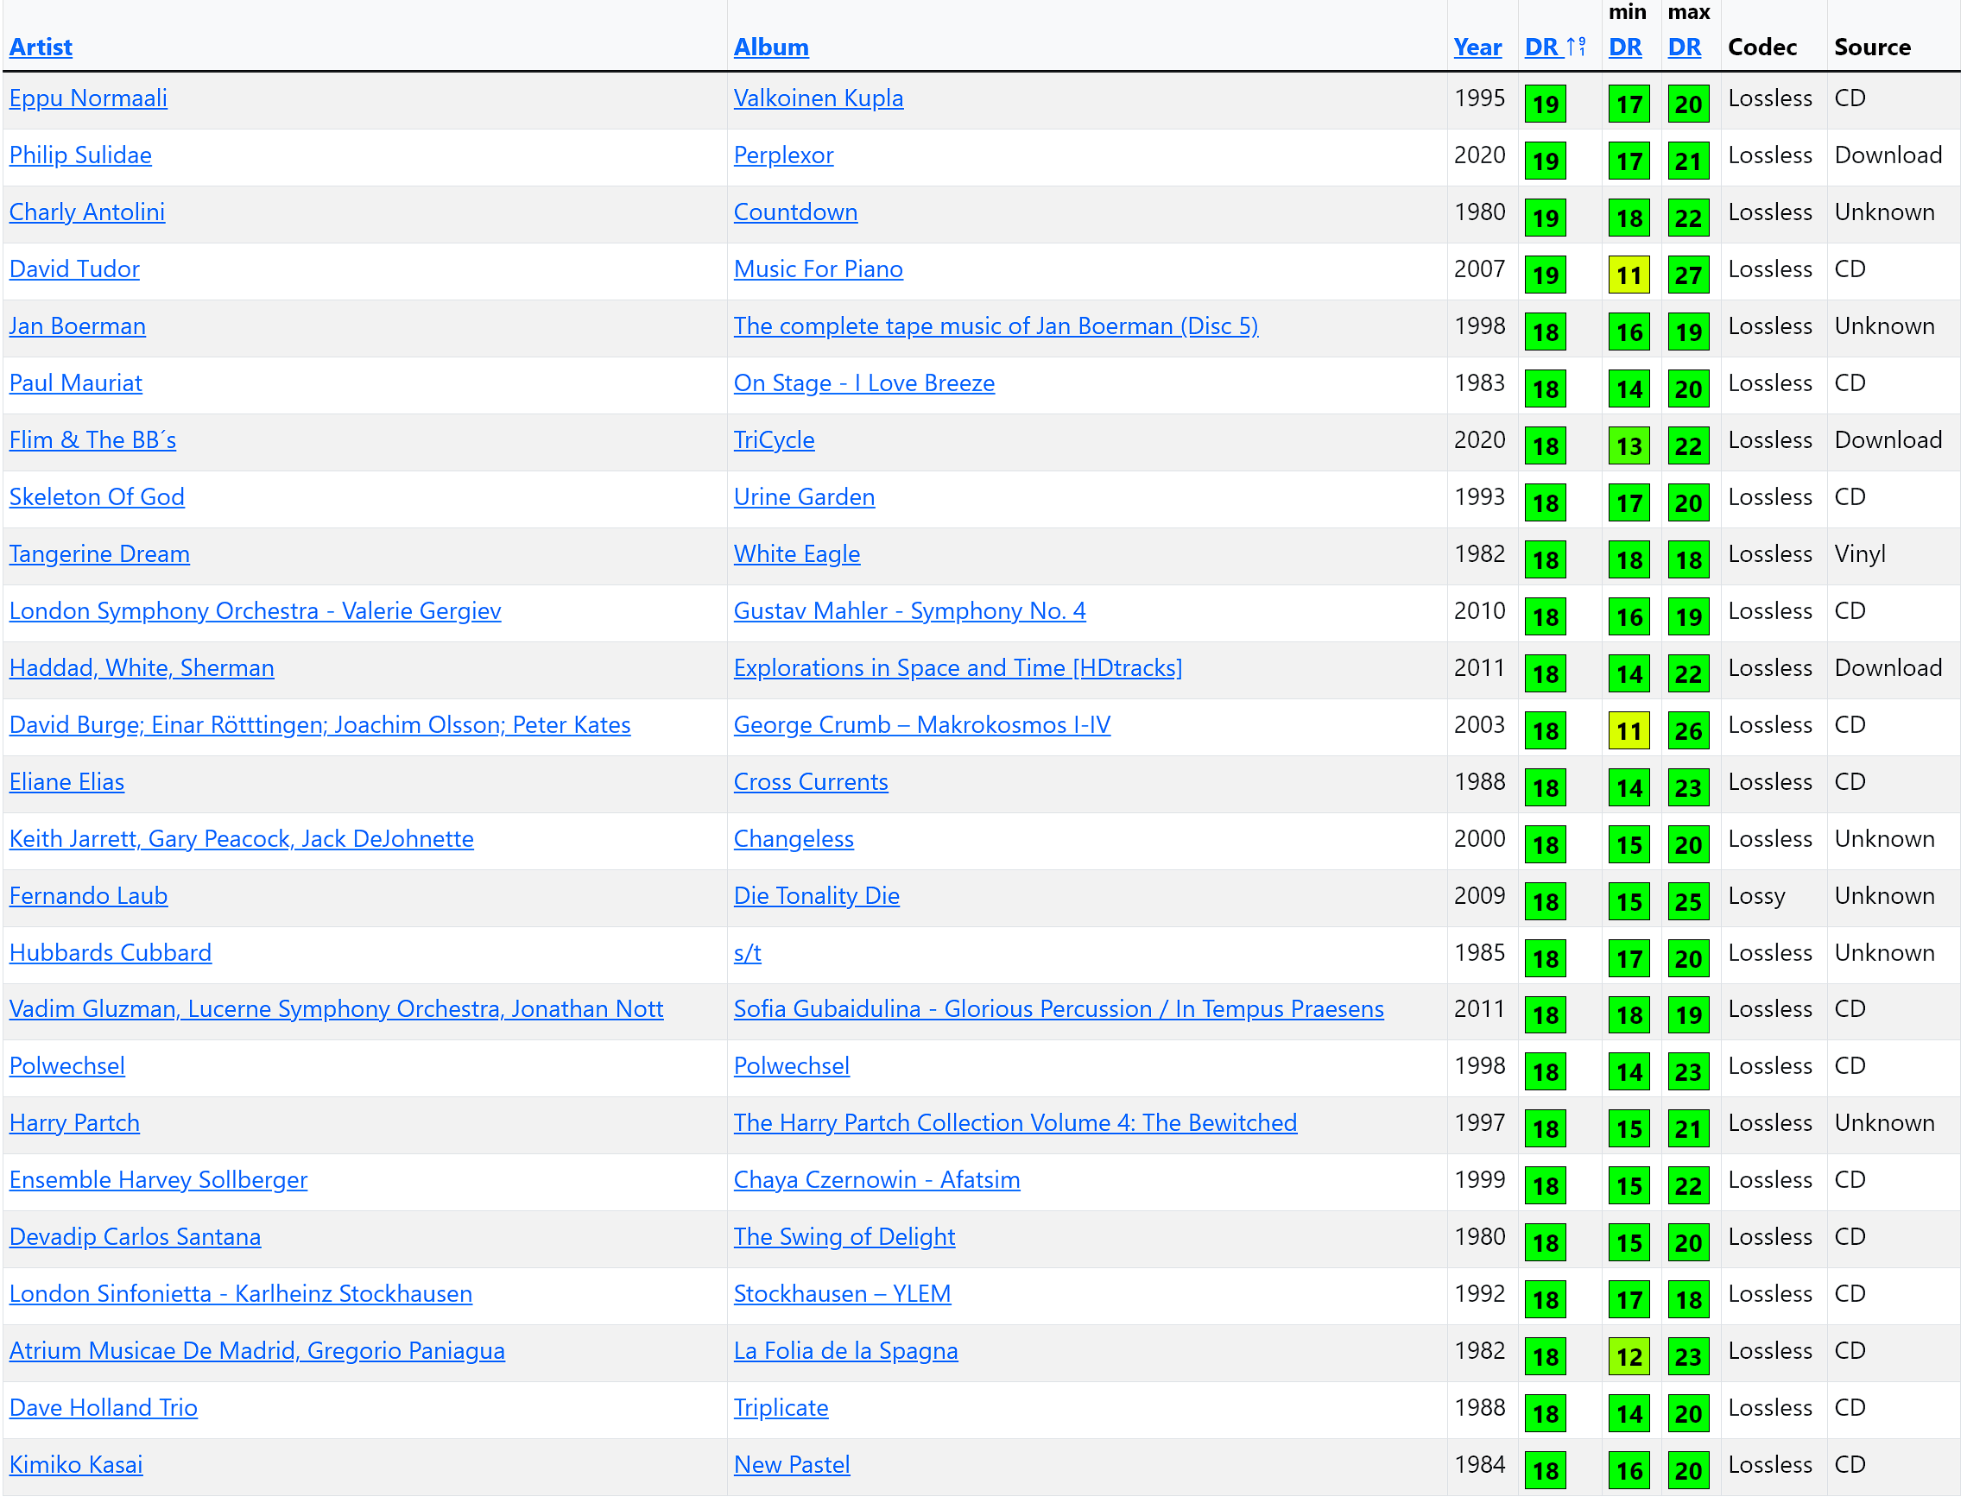Open the Music For Piano album

click(x=818, y=269)
